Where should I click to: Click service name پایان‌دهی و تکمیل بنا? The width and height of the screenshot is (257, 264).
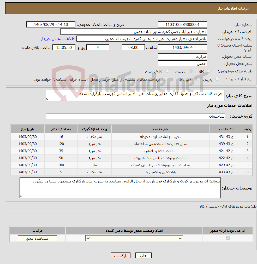[x=160, y=172]
